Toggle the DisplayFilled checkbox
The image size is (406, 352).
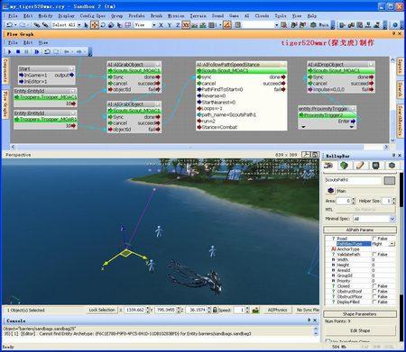pos(374,302)
